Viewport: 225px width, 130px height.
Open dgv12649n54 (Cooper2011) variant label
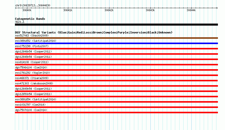coord(33,89)
